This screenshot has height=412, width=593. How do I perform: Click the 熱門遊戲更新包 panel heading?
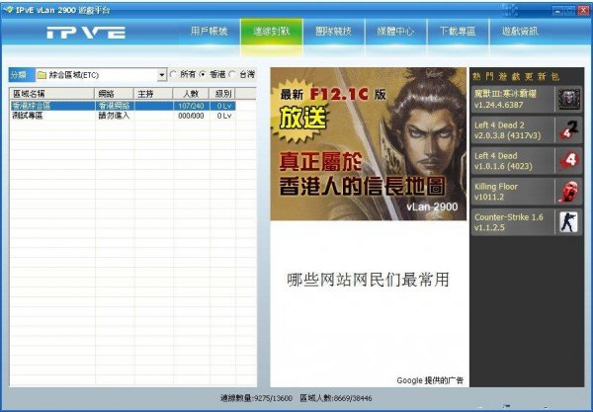pos(516,77)
